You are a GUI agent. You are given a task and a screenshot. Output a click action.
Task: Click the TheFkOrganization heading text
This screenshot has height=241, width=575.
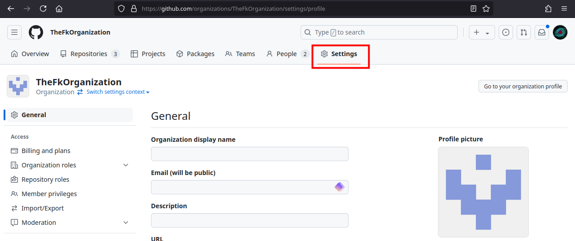79,82
